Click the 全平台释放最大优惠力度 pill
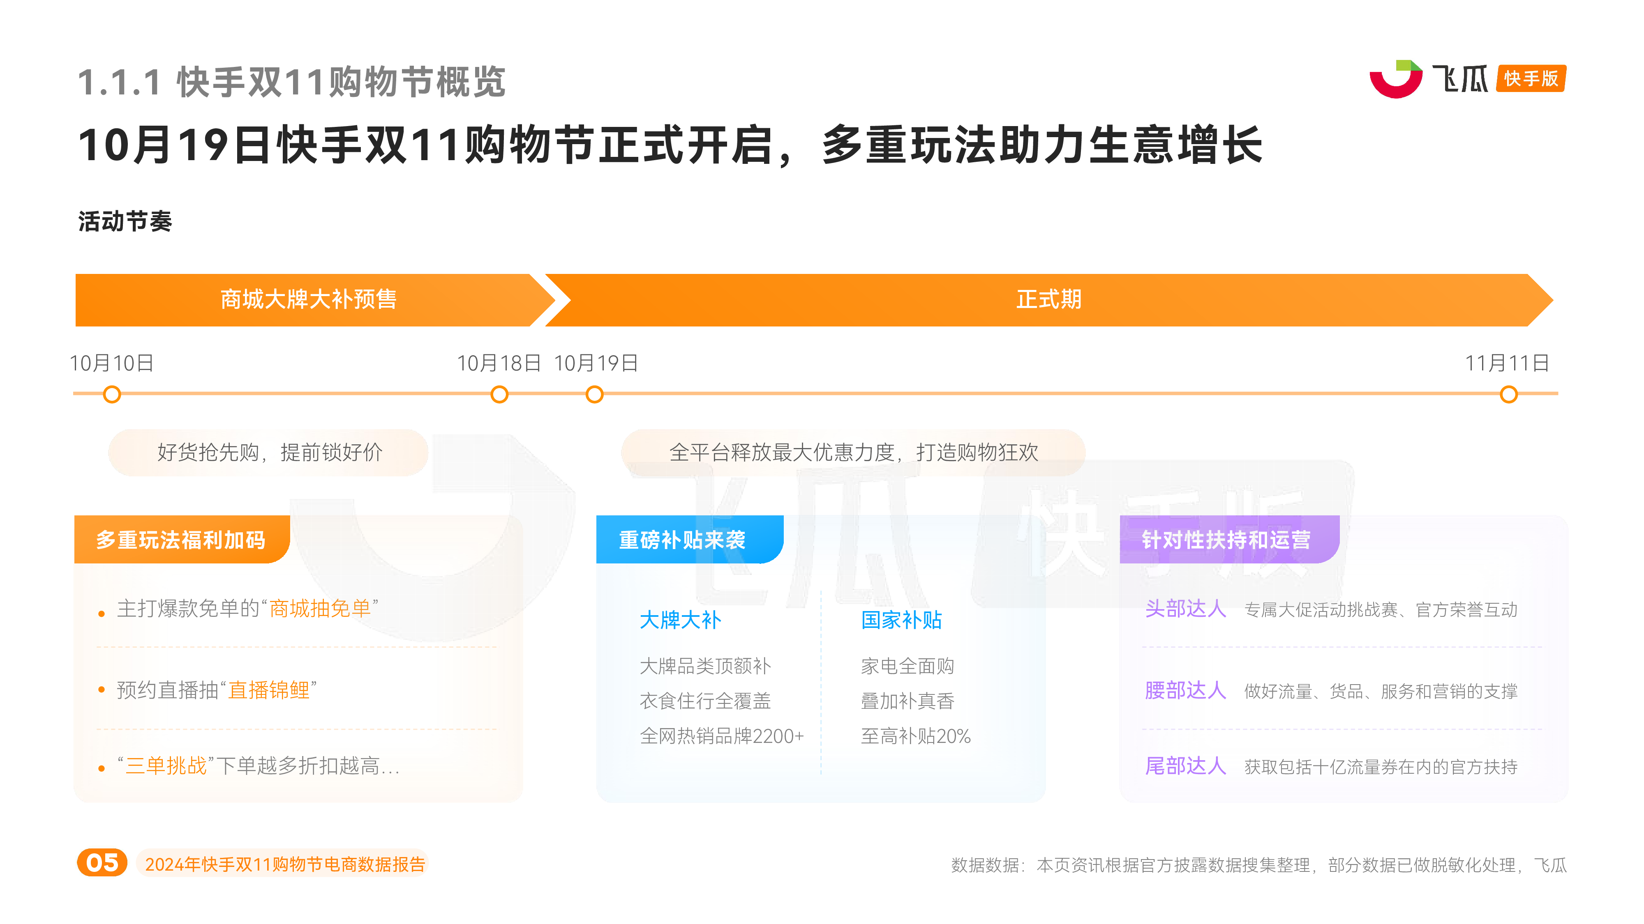This screenshot has height=924, width=1644. [853, 453]
